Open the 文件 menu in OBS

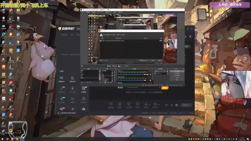tap(83, 12)
